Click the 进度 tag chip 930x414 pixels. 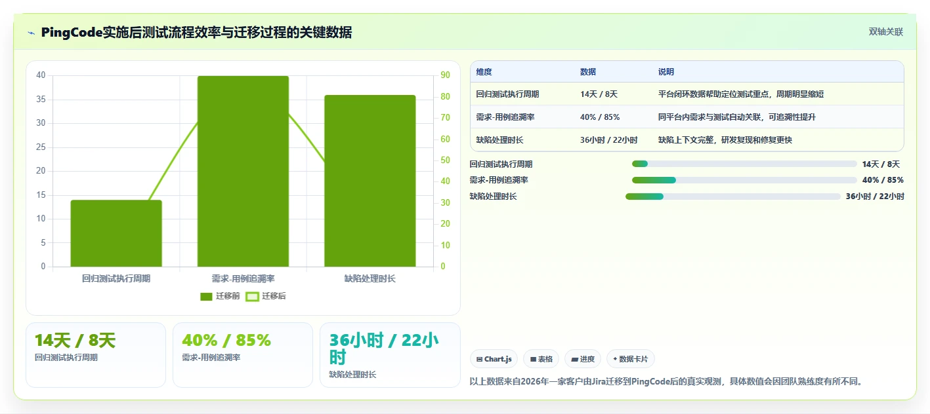pos(583,359)
